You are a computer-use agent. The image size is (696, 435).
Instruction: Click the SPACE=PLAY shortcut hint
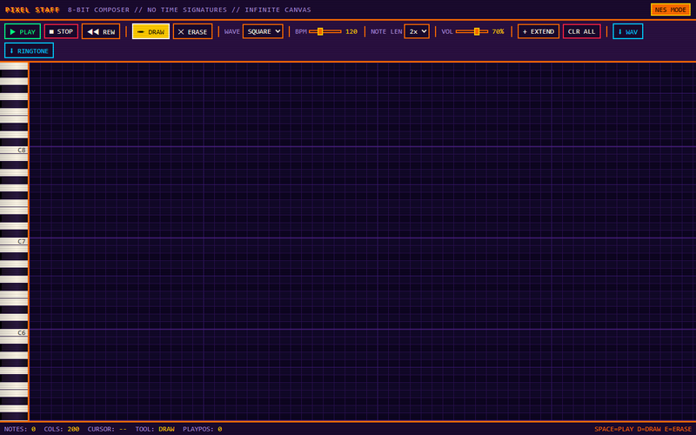pyautogui.click(x=614, y=429)
